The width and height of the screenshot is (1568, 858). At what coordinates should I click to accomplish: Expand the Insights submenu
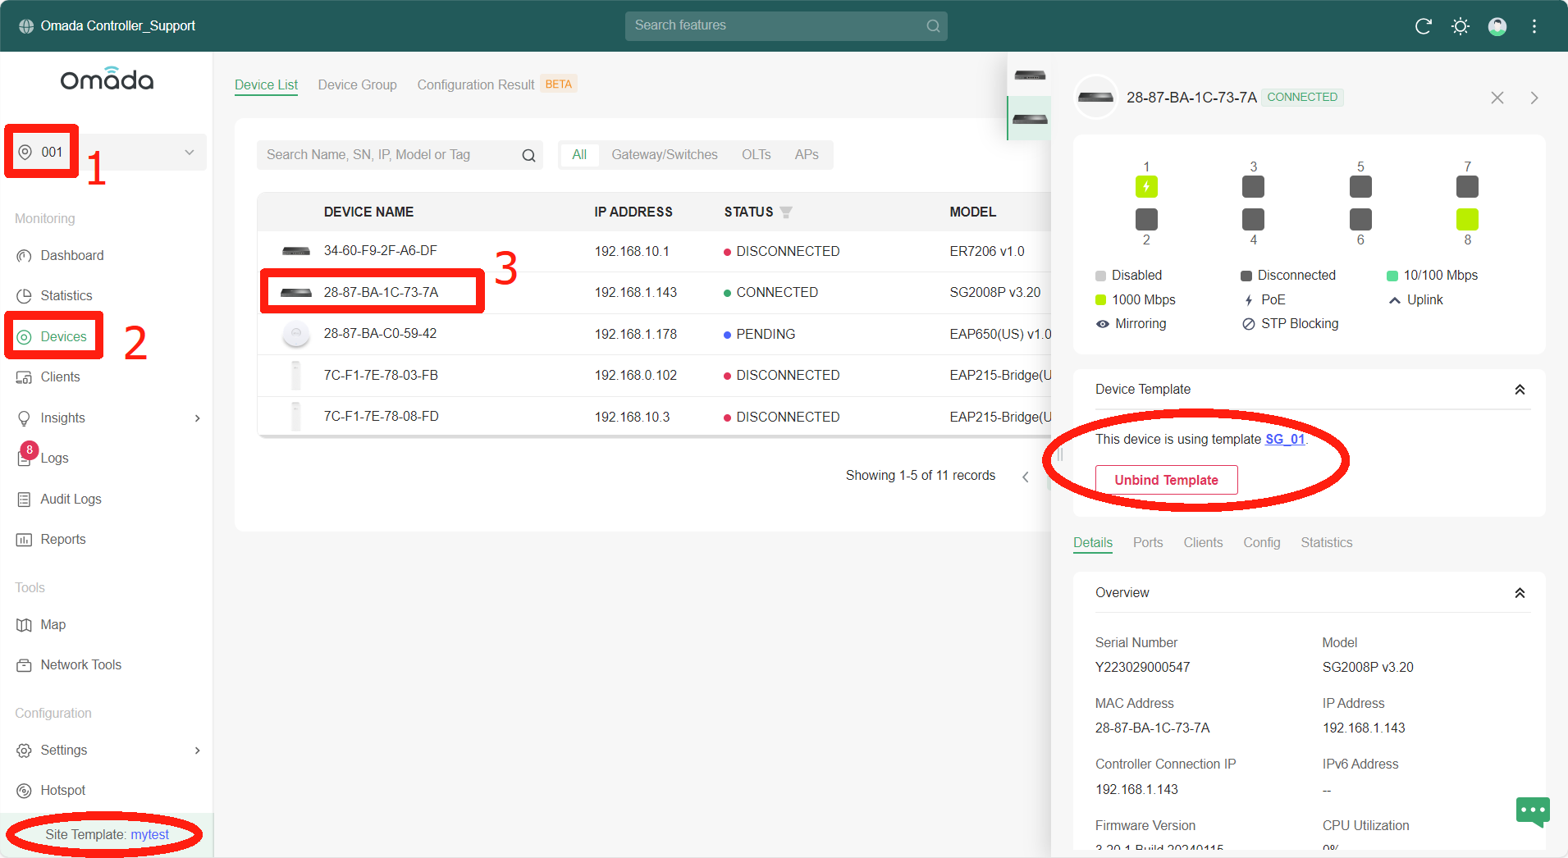point(197,418)
